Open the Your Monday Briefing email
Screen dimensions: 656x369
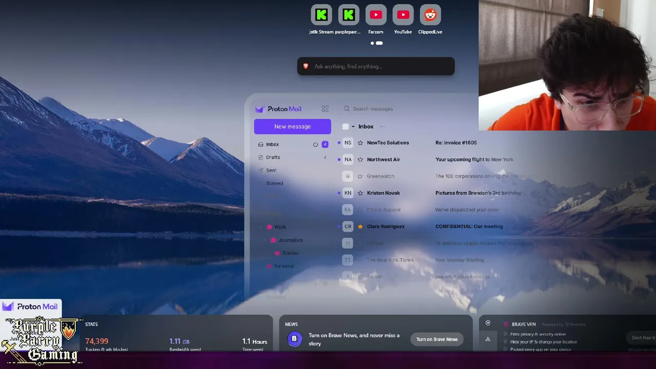(459, 260)
